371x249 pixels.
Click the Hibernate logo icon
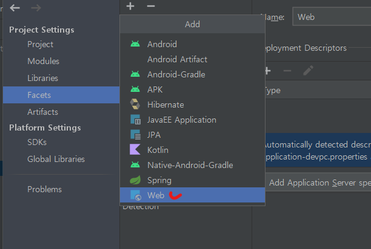[135, 104]
